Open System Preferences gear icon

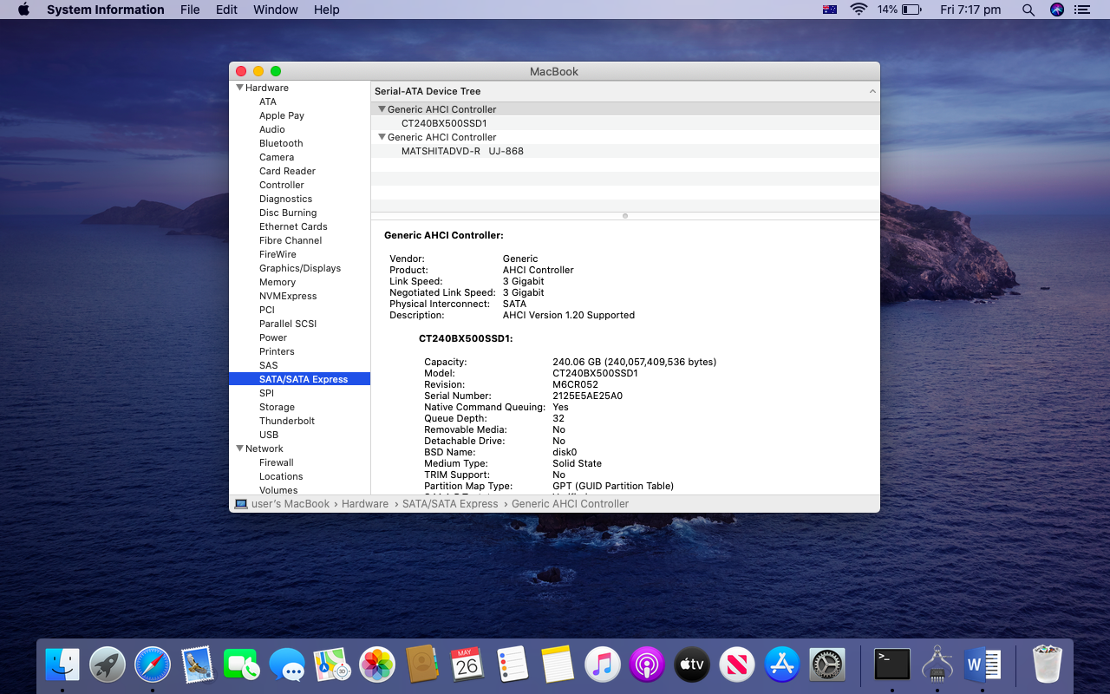pos(826,665)
